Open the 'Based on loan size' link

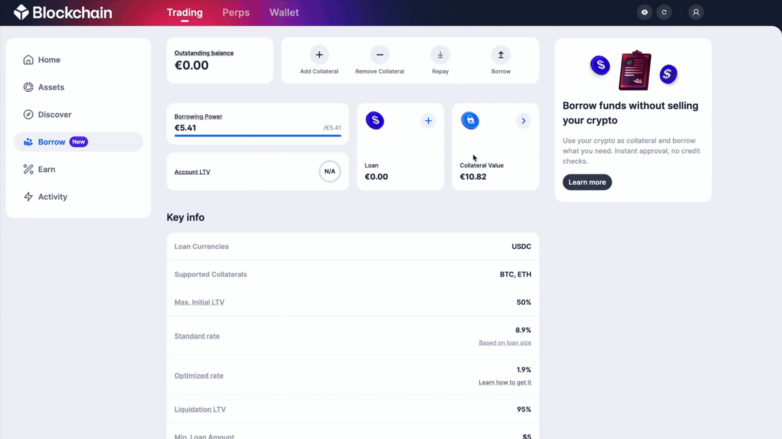[x=505, y=343]
